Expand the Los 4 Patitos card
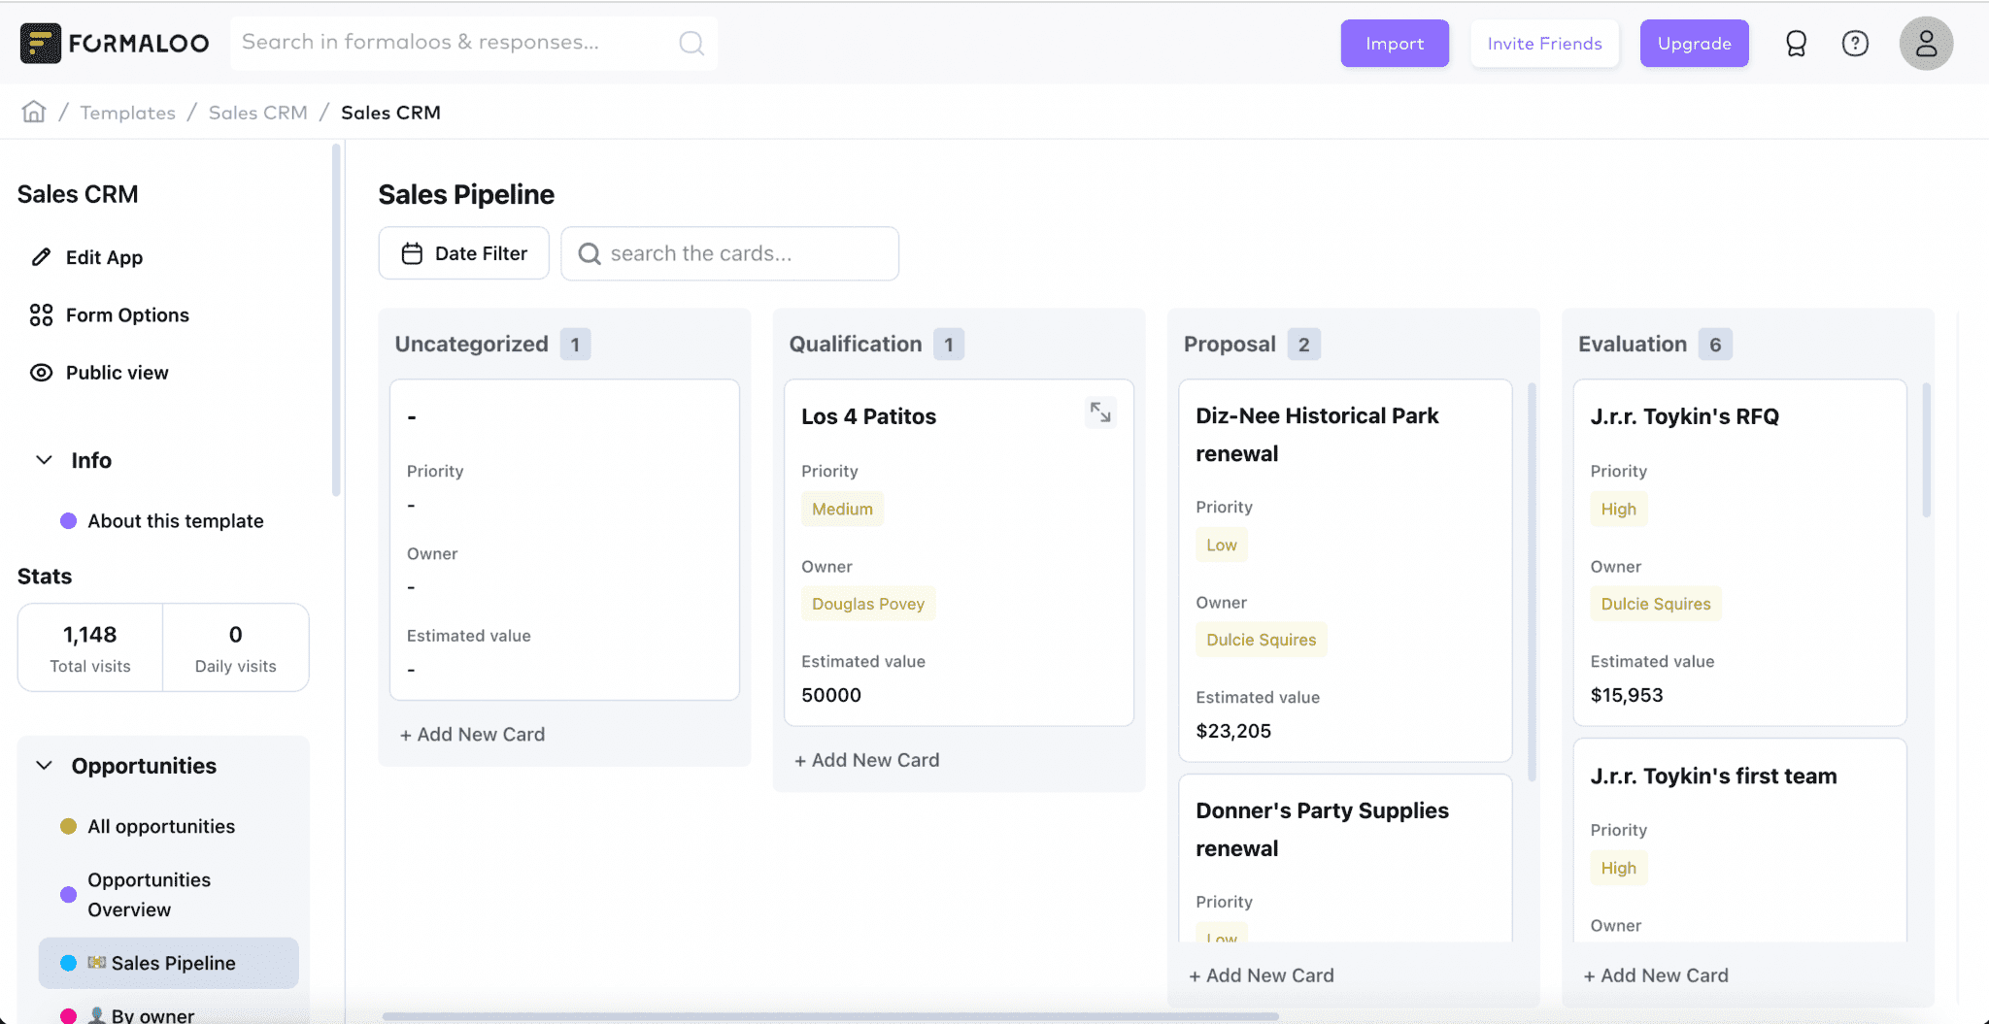This screenshot has height=1024, width=1989. point(1100,413)
